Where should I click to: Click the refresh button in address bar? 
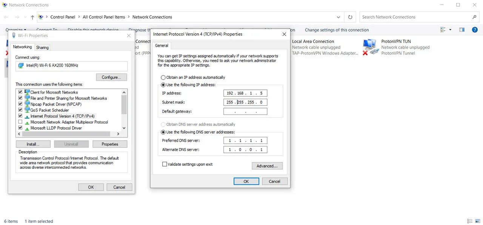[350, 17]
